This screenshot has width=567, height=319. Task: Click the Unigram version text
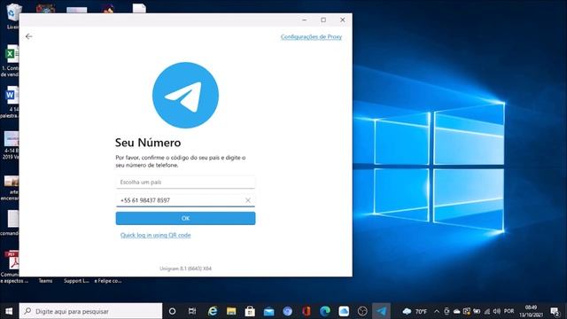coord(185,268)
